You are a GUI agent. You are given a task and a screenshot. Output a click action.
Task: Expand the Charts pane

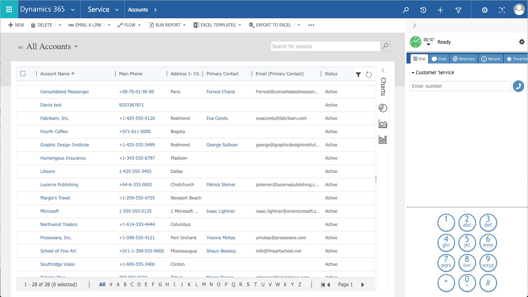[x=383, y=71]
